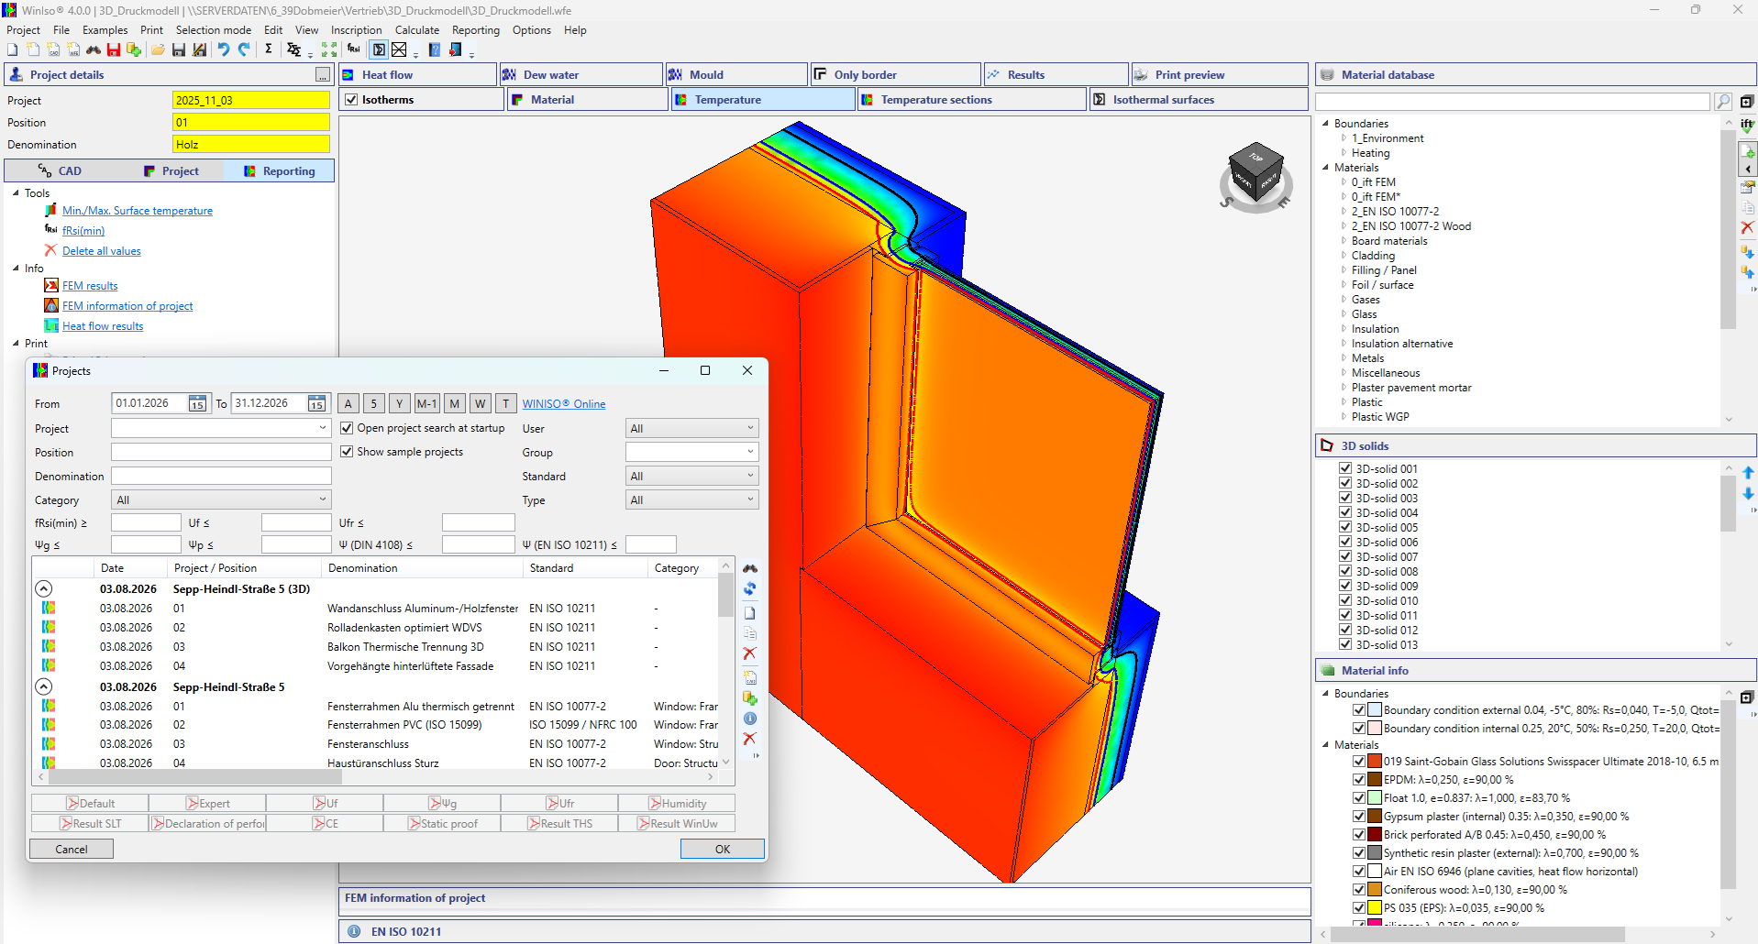The image size is (1758, 944).
Task: Uncheck Boundary condition external checkbox
Action: coord(1359,709)
